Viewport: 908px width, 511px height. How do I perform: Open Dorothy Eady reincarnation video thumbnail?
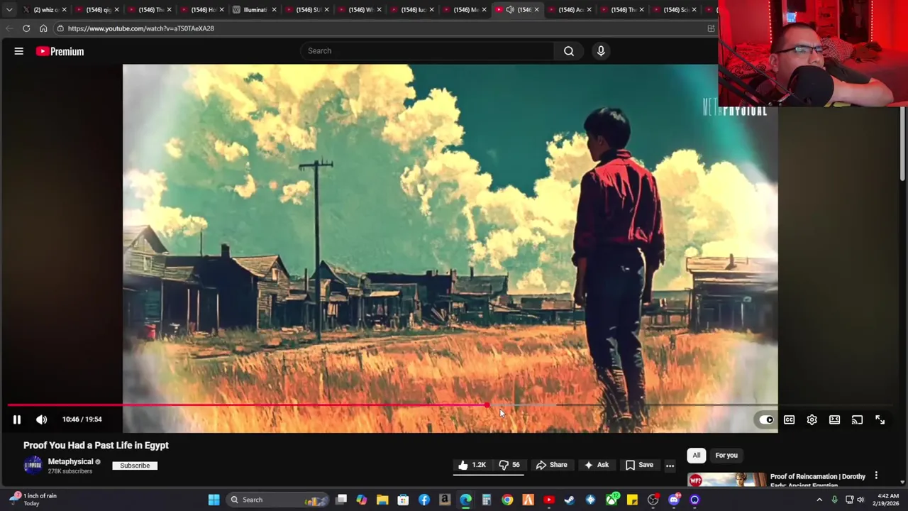(x=726, y=480)
